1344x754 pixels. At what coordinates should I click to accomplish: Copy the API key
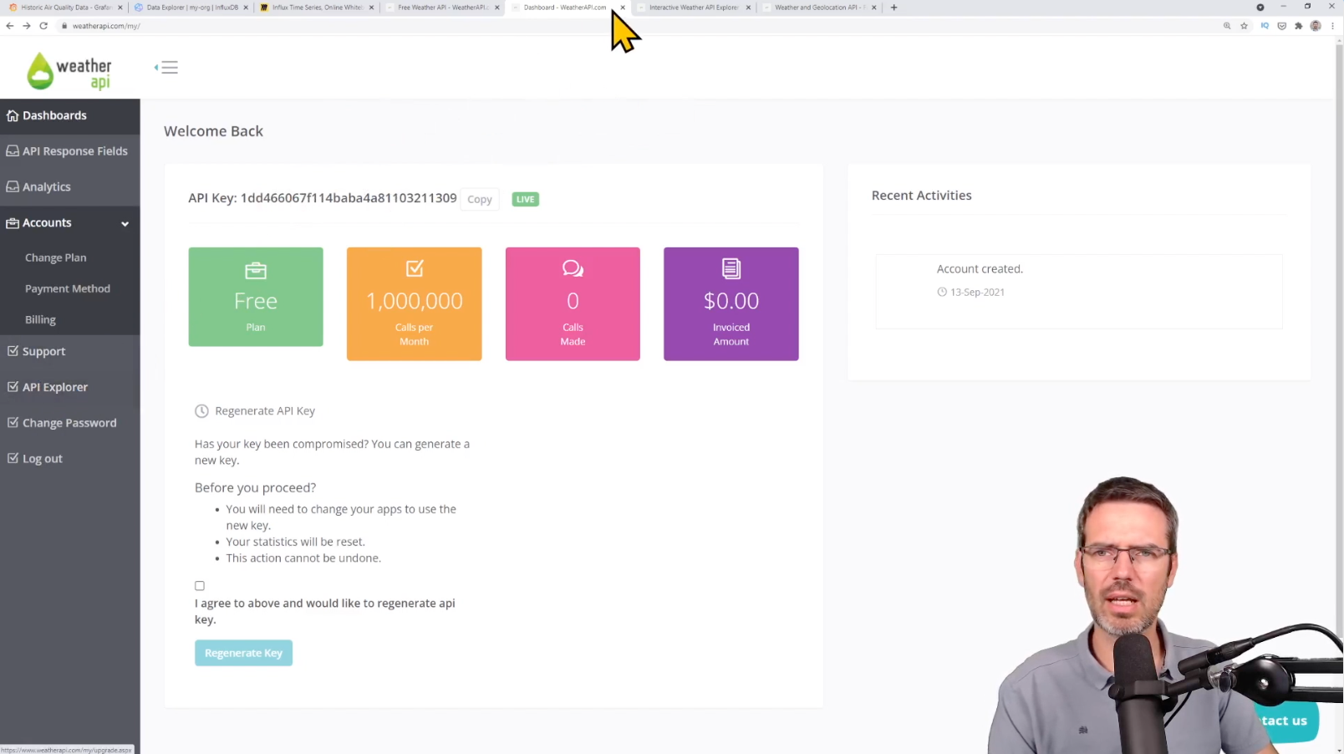(x=480, y=199)
